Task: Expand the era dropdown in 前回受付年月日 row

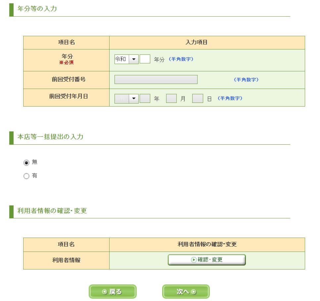Action: point(126,99)
